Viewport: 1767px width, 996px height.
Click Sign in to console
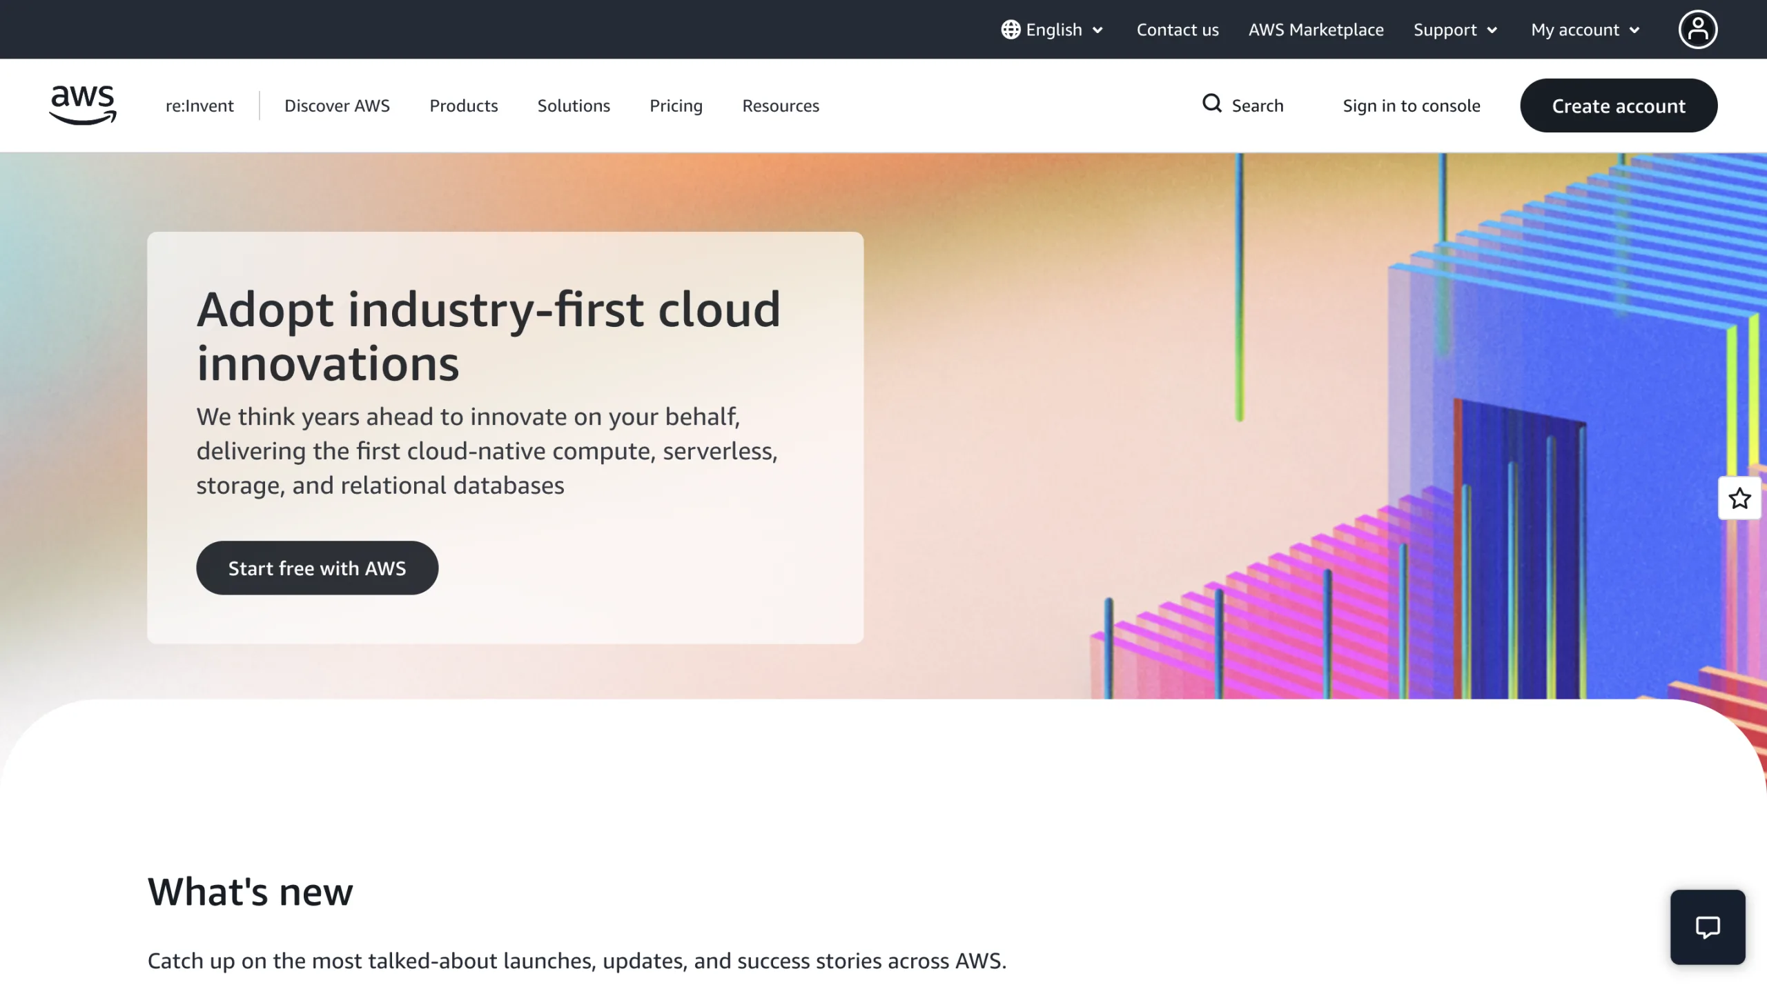1412,106
